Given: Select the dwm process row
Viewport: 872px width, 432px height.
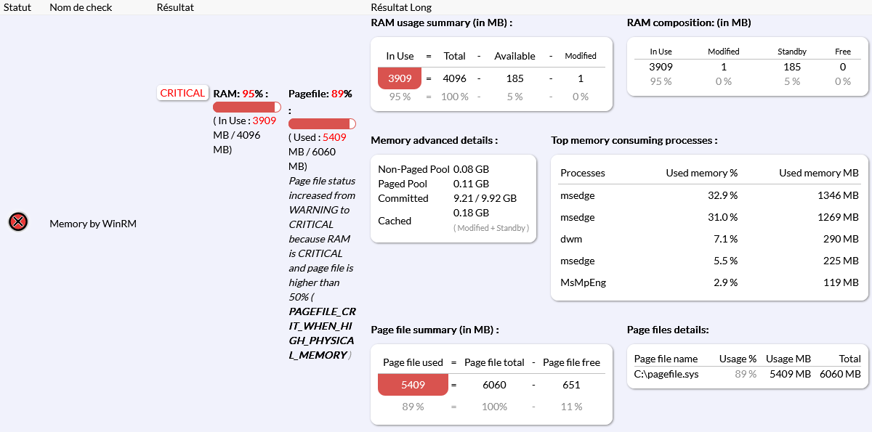Looking at the screenshot, I should (x=708, y=239).
